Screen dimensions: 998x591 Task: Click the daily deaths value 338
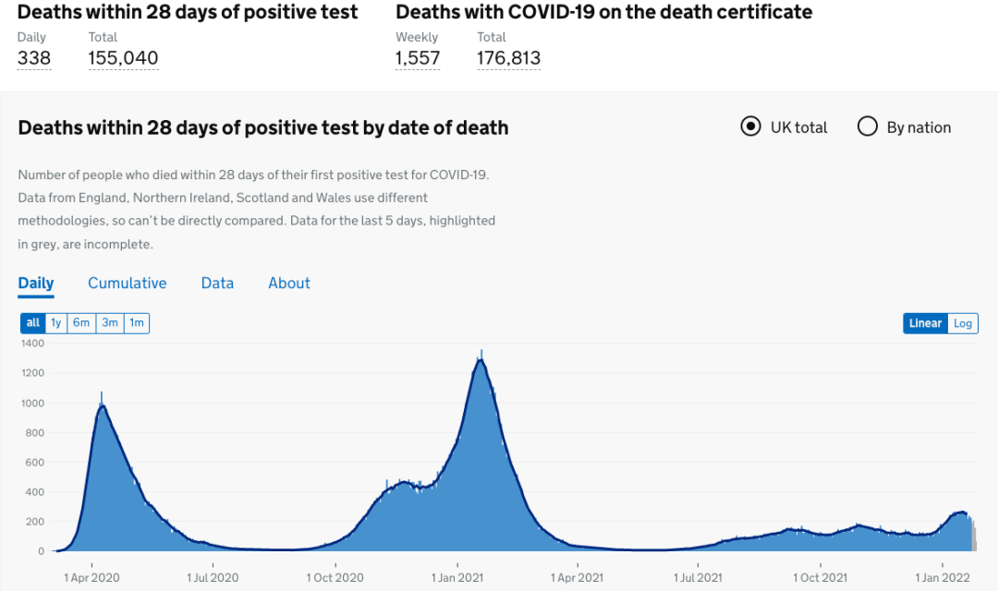point(34,58)
